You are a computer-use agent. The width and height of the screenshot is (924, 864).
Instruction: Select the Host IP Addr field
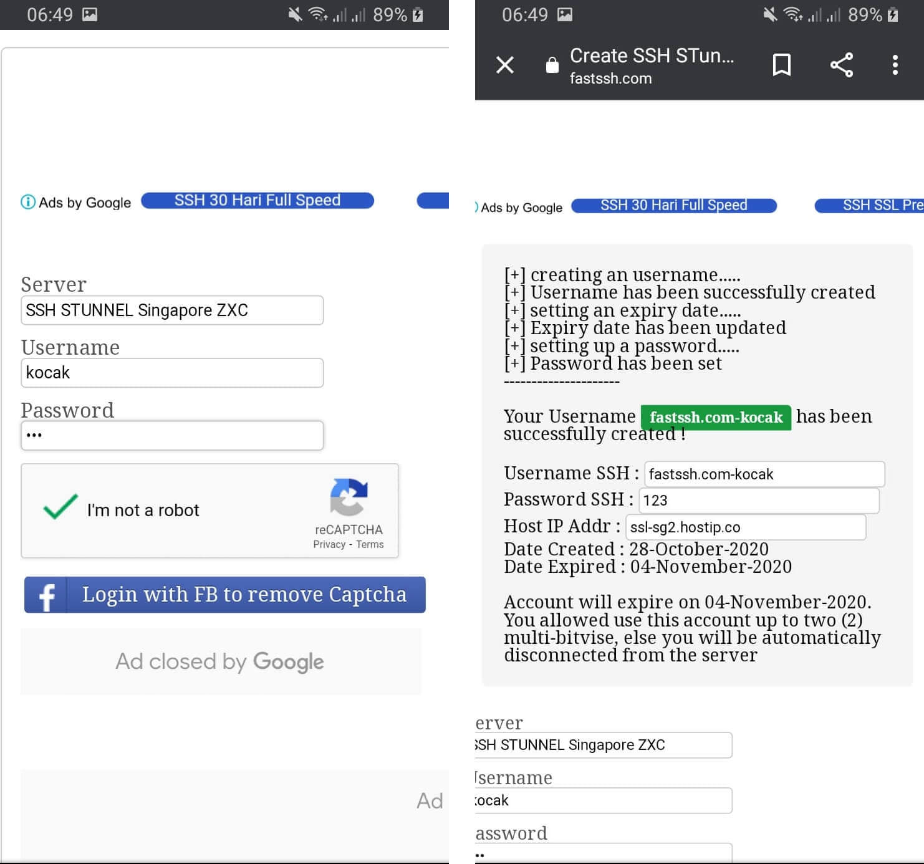pyautogui.click(x=746, y=527)
